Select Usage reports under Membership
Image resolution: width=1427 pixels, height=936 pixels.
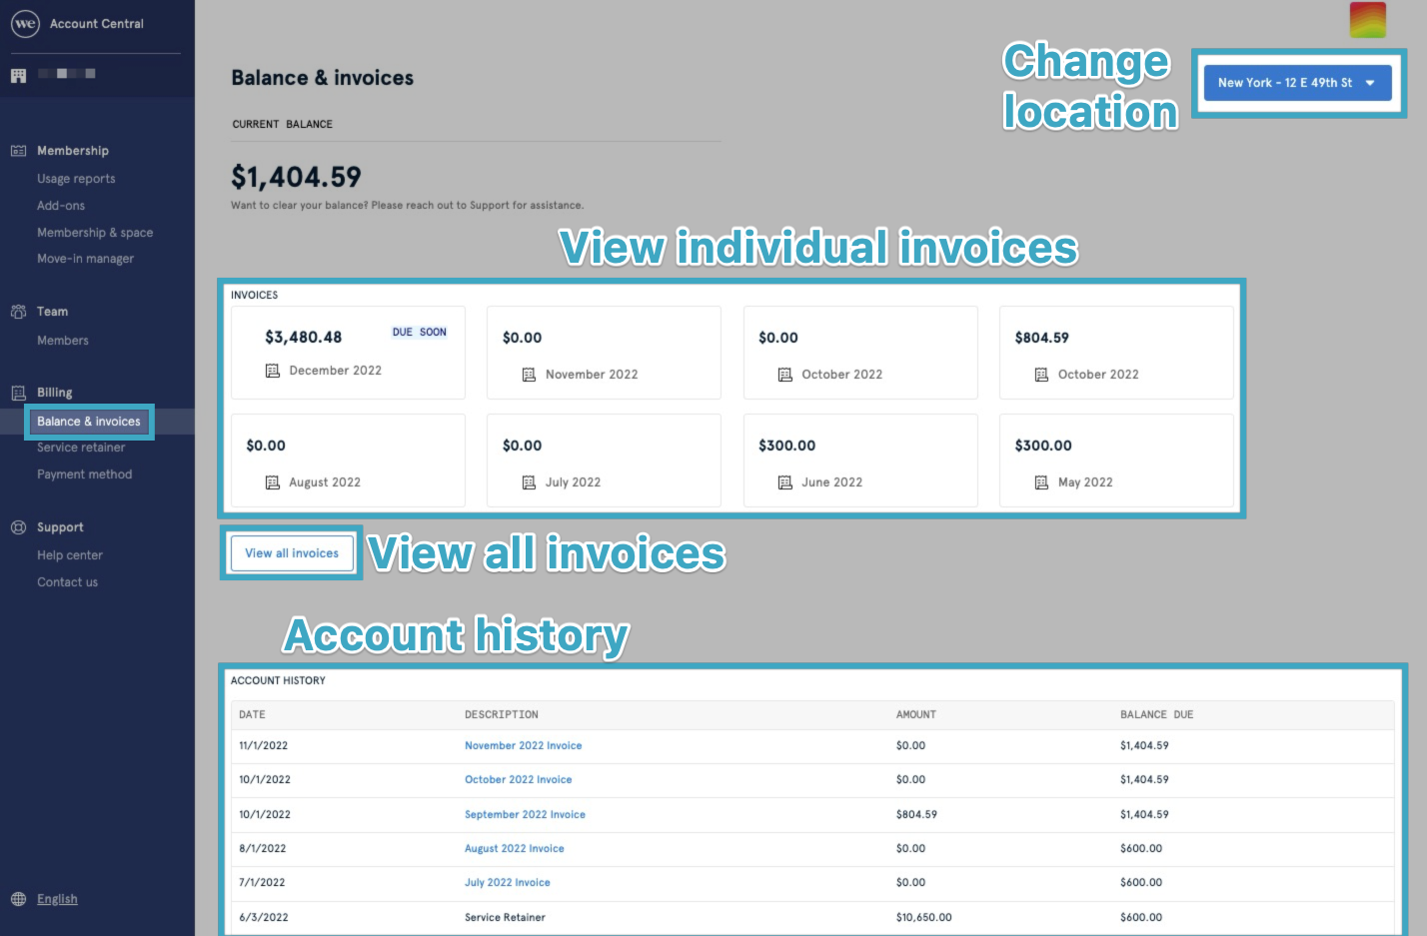click(x=76, y=178)
